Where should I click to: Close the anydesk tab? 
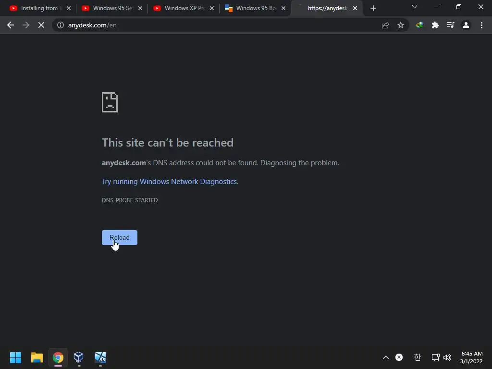click(355, 9)
